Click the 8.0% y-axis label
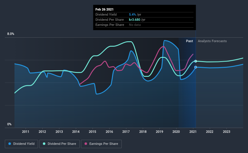248x153 pixels. tap(11, 34)
